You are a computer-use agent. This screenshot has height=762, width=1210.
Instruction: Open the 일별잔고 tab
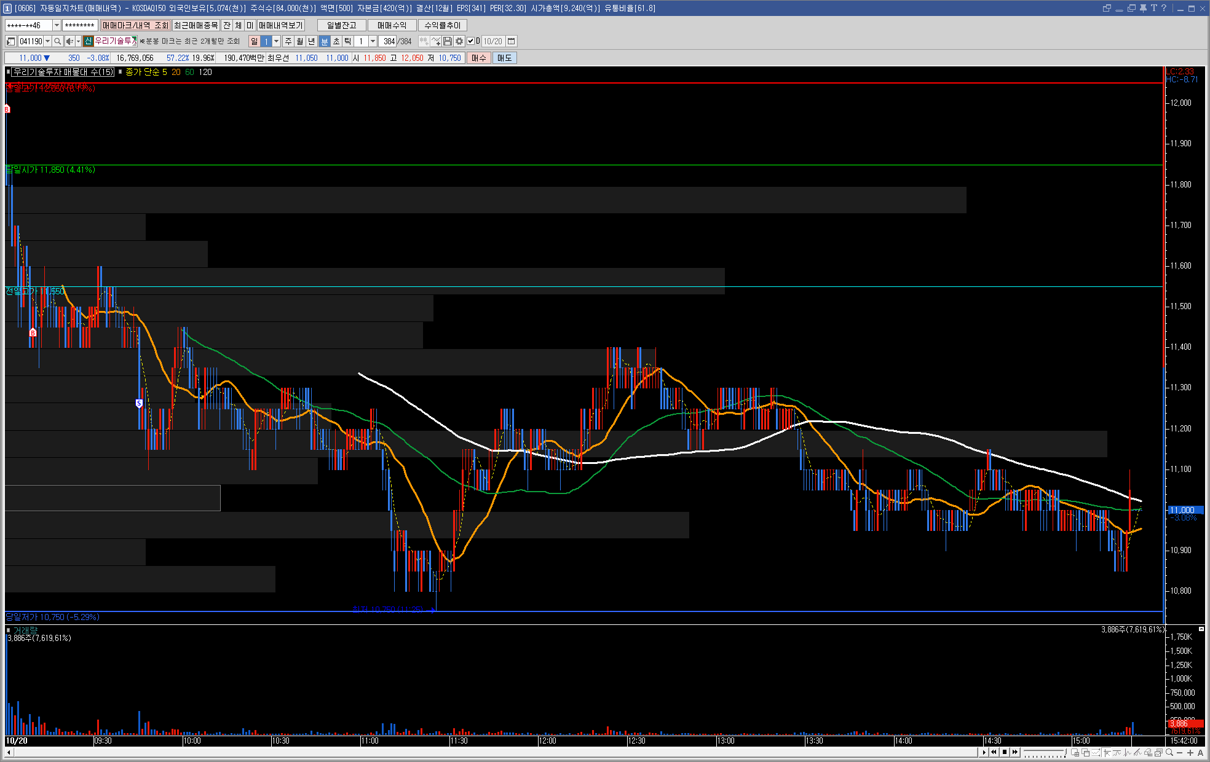point(341,25)
